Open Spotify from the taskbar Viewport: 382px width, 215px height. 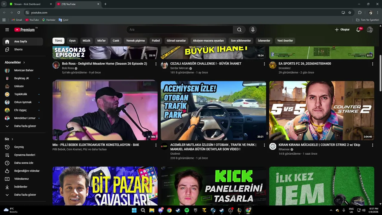(187, 210)
